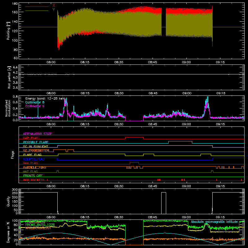Image resolution: width=248 pixels, height=248 pixels.
Task: Click the MAX_DET_VS_TOT legend label
Action: point(38,228)
